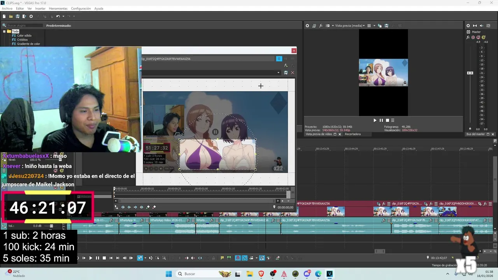The height and width of the screenshot is (280, 498).
Task: Stop main timeline playback
Action: click(x=104, y=258)
